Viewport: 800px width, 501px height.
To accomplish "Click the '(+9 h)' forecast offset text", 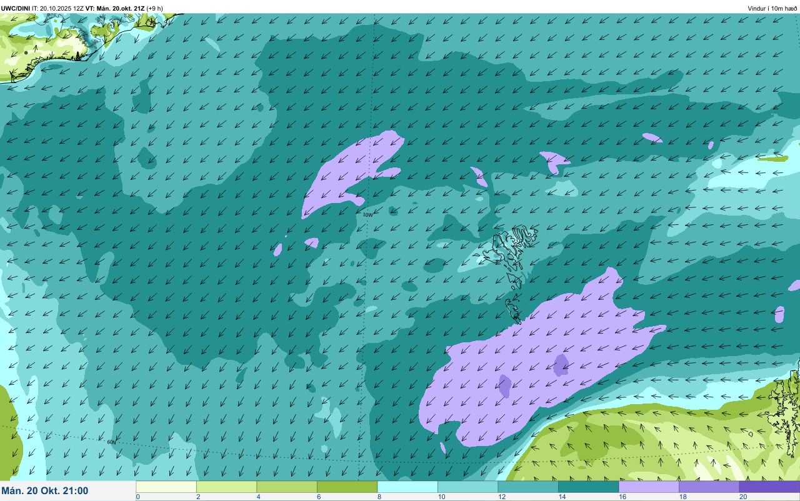I will [x=155, y=8].
